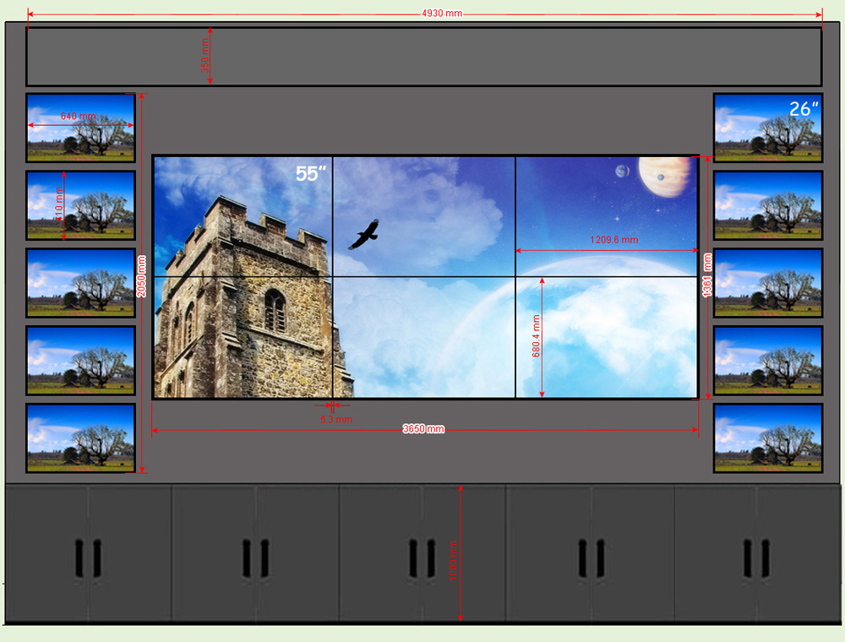Select the left monitor showing 410 mm height

(80, 205)
